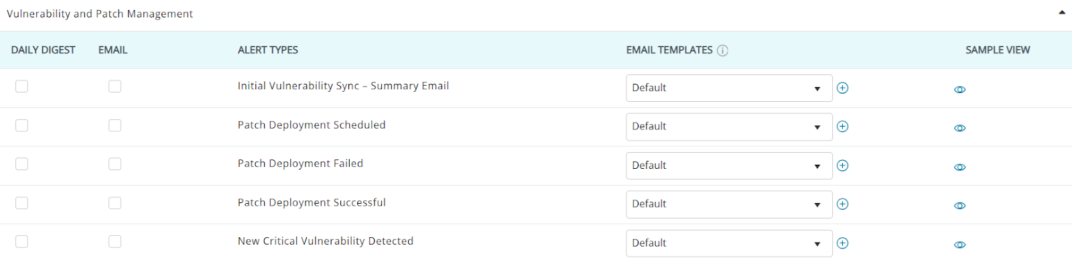Add template for Patch Deployment Failed

click(x=843, y=166)
